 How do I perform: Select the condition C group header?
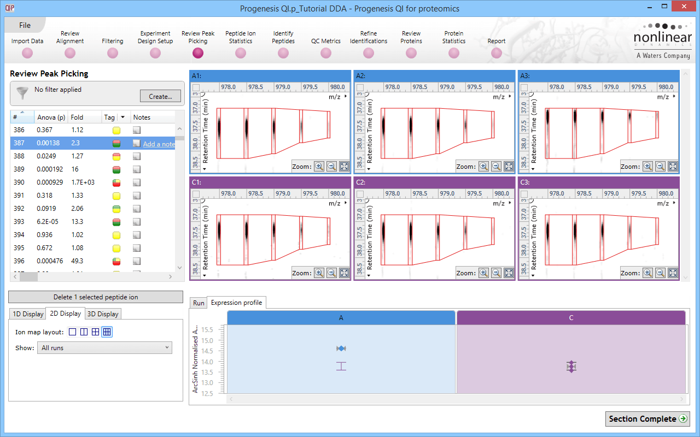click(x=571, y=317)
